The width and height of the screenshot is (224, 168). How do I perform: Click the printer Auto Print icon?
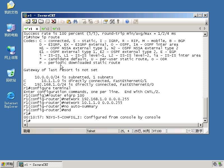pyautogui.click(x=97, y=22)
